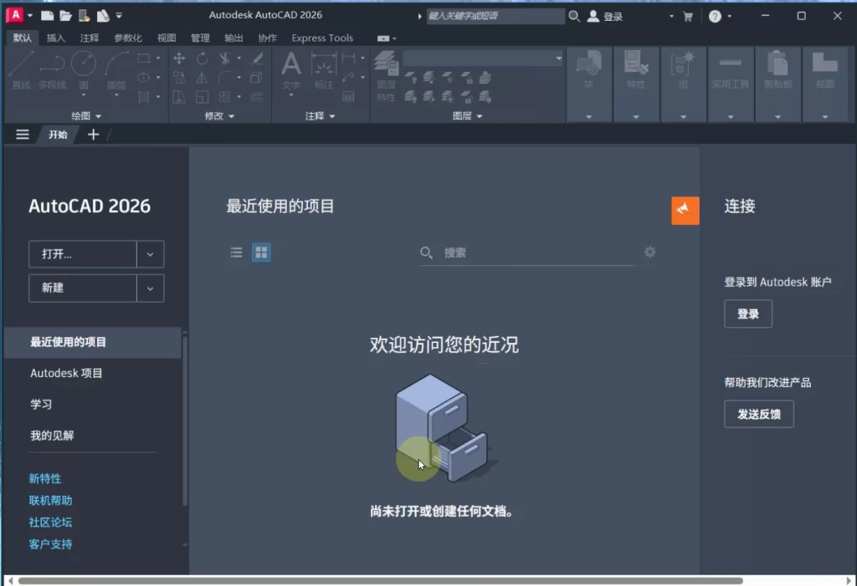
Task: Expand the 打开 button dropdown arrow
Action: click(x=150, y=254)
